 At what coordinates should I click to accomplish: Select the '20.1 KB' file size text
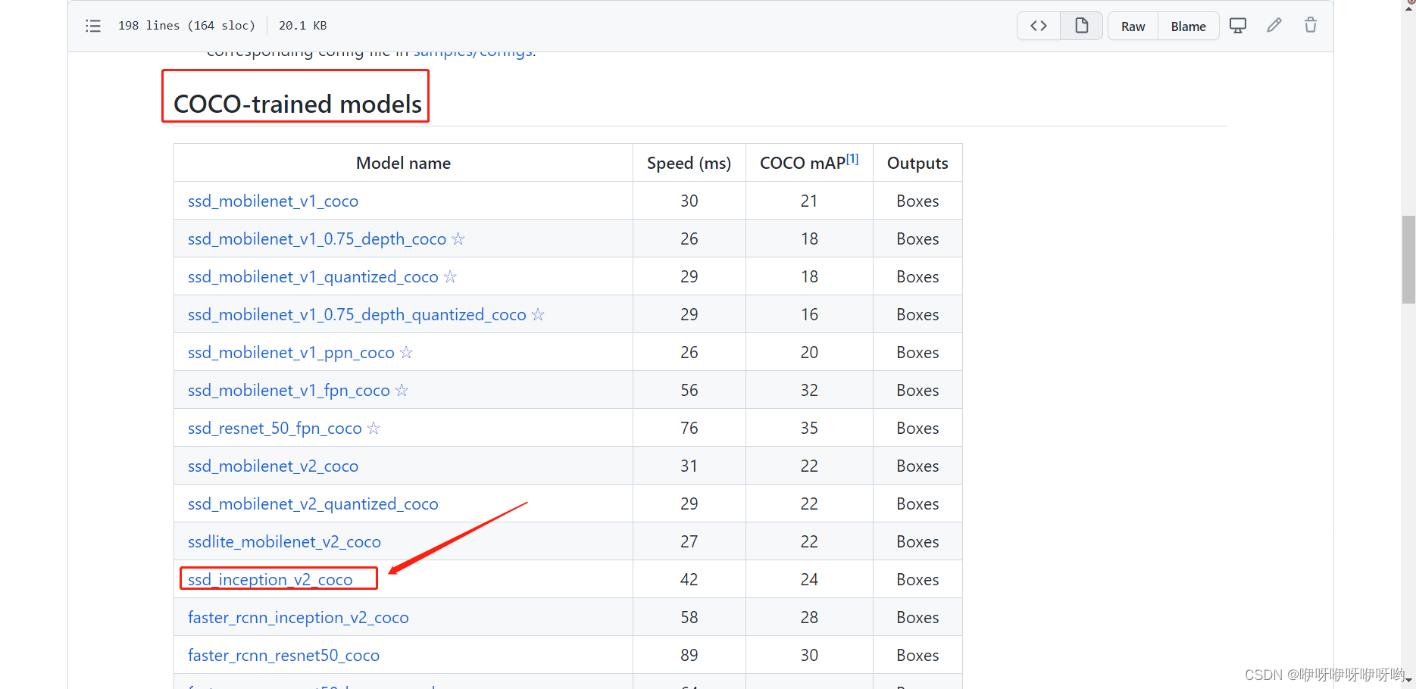pyautogui.click(x=302, y=26)
